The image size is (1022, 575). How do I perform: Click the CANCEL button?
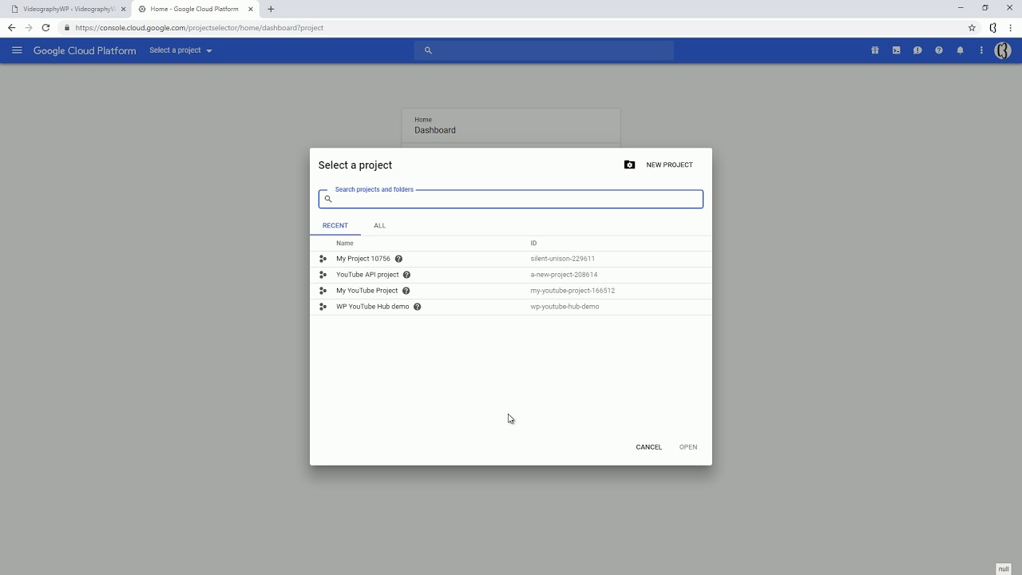(x=648, y=447)
